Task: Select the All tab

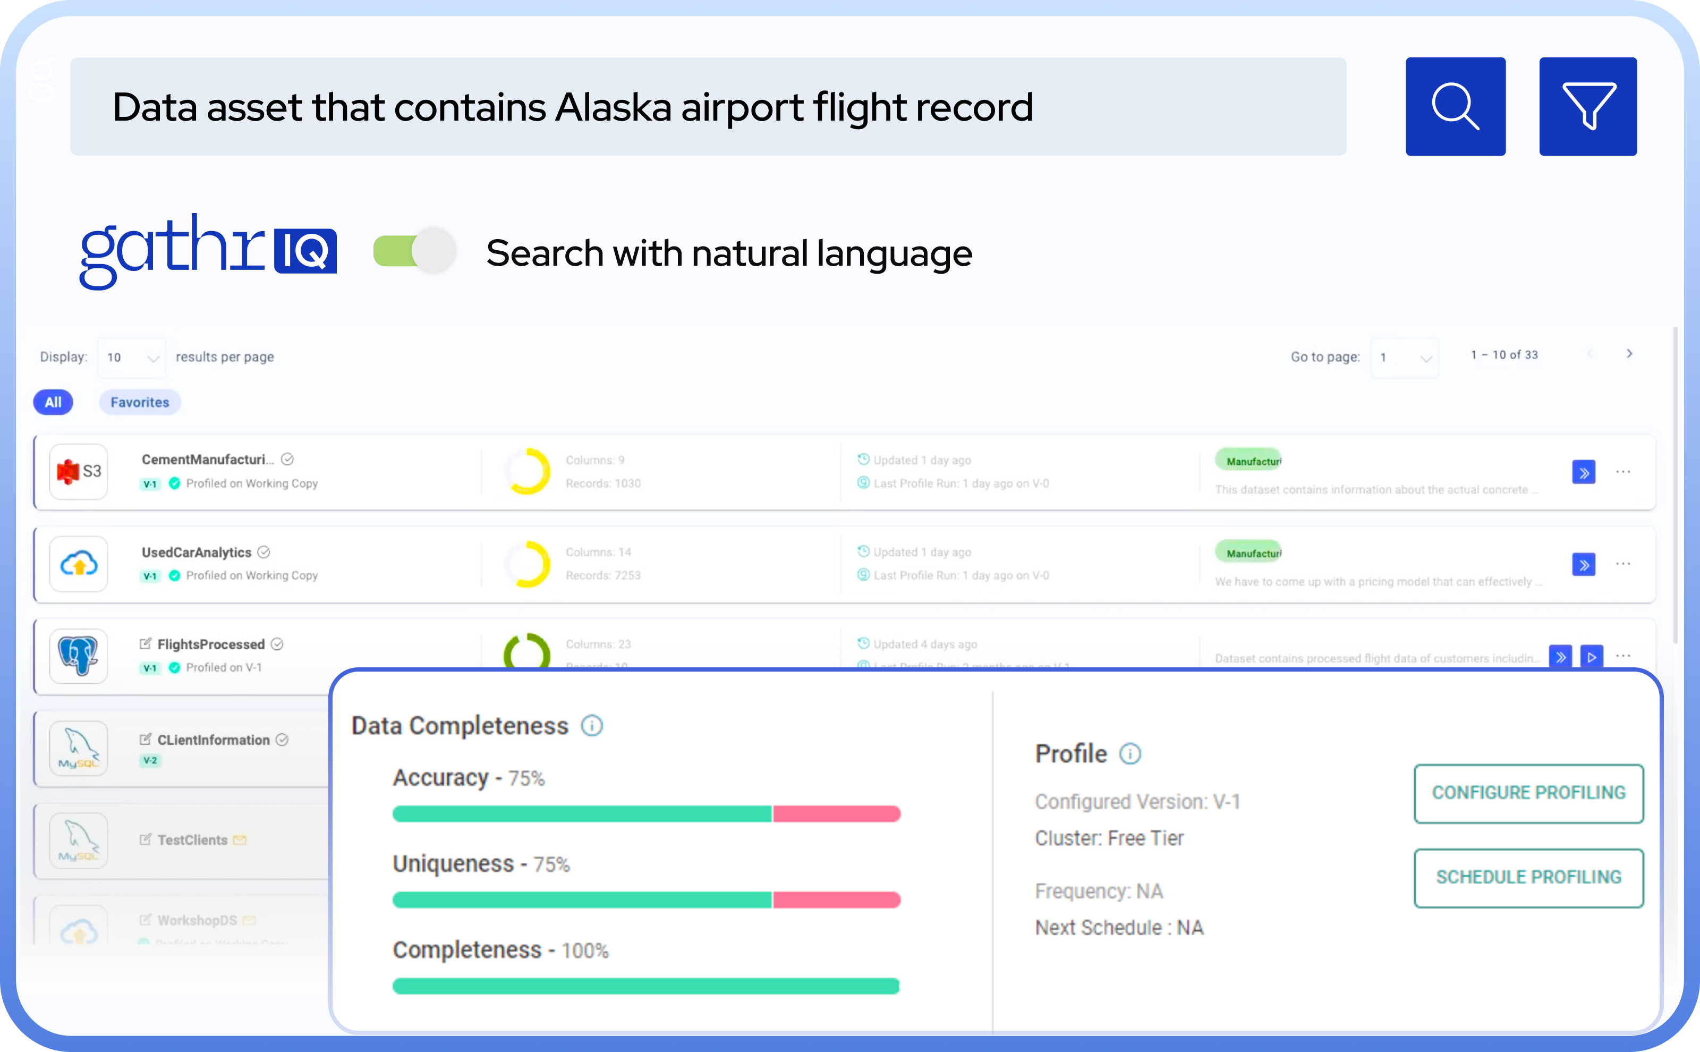Action: (53, 402)
